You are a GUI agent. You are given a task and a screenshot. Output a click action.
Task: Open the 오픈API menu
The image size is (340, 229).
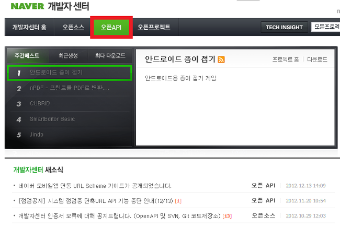point(111,27)
